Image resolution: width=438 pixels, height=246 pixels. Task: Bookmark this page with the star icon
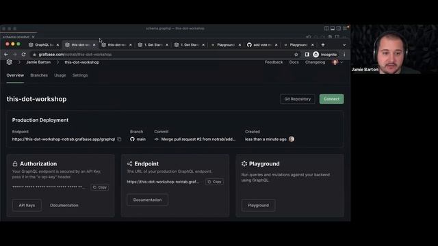(296, 55)
